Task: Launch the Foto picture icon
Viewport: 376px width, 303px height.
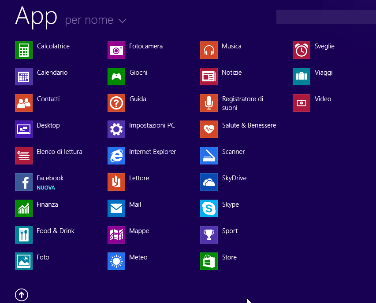Action: (24, 261)
